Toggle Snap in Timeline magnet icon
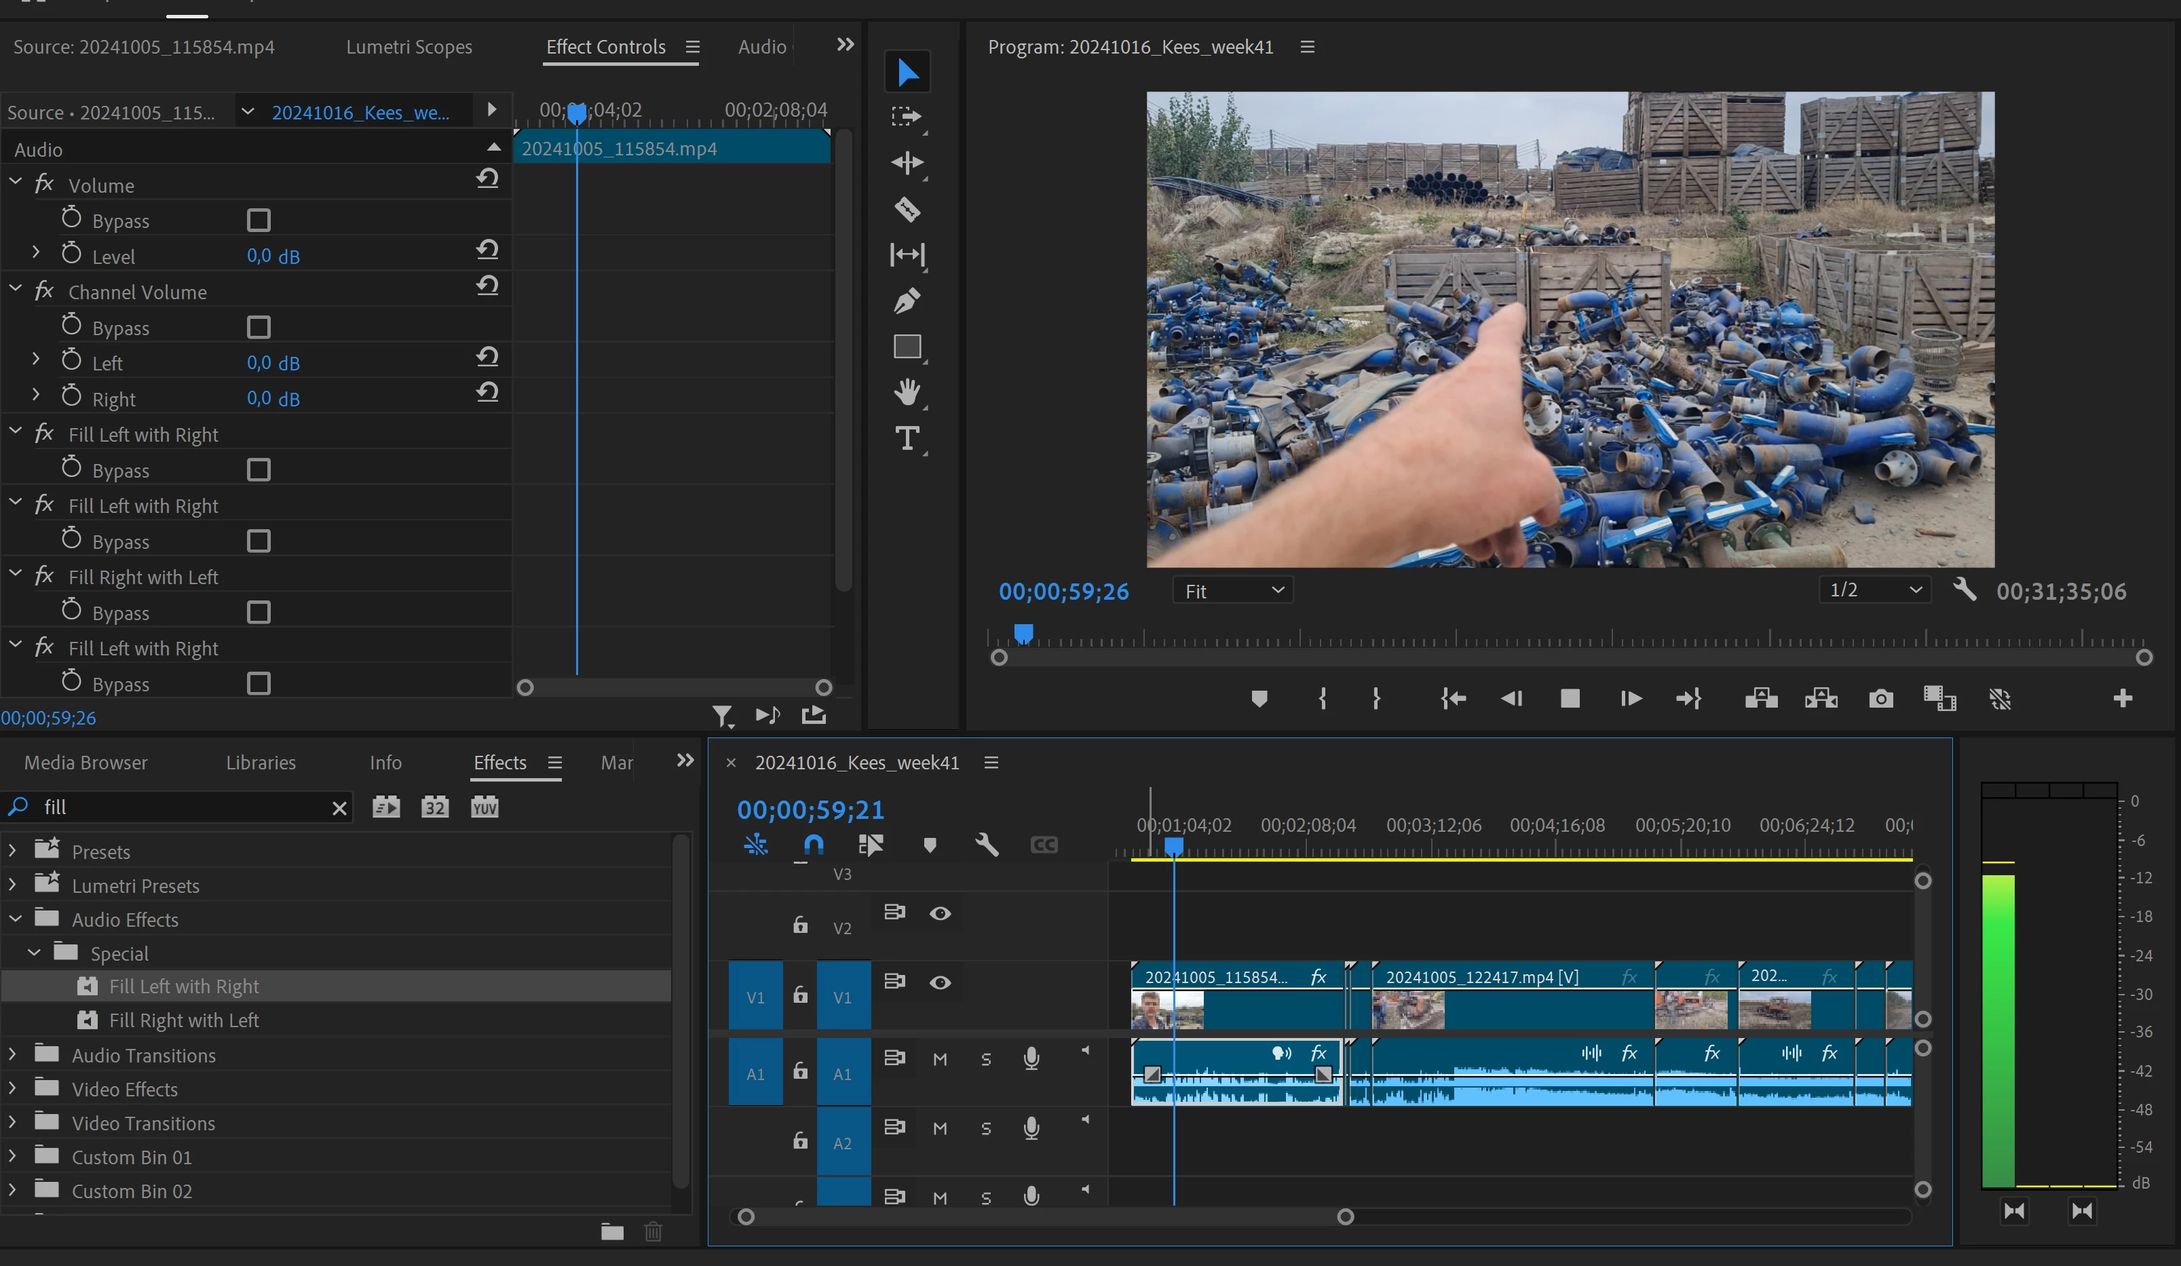This screenshot has height=1266, width=2181. coord(813,845)
